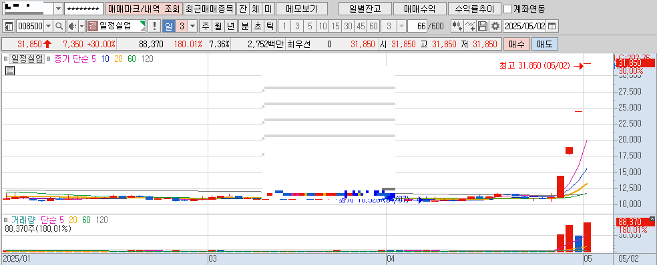Toggle the 체 filter button

255,9
